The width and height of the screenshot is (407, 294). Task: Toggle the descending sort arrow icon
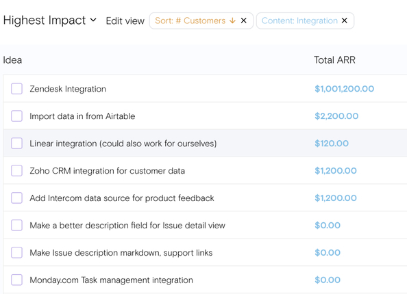[x=232, y=21]
